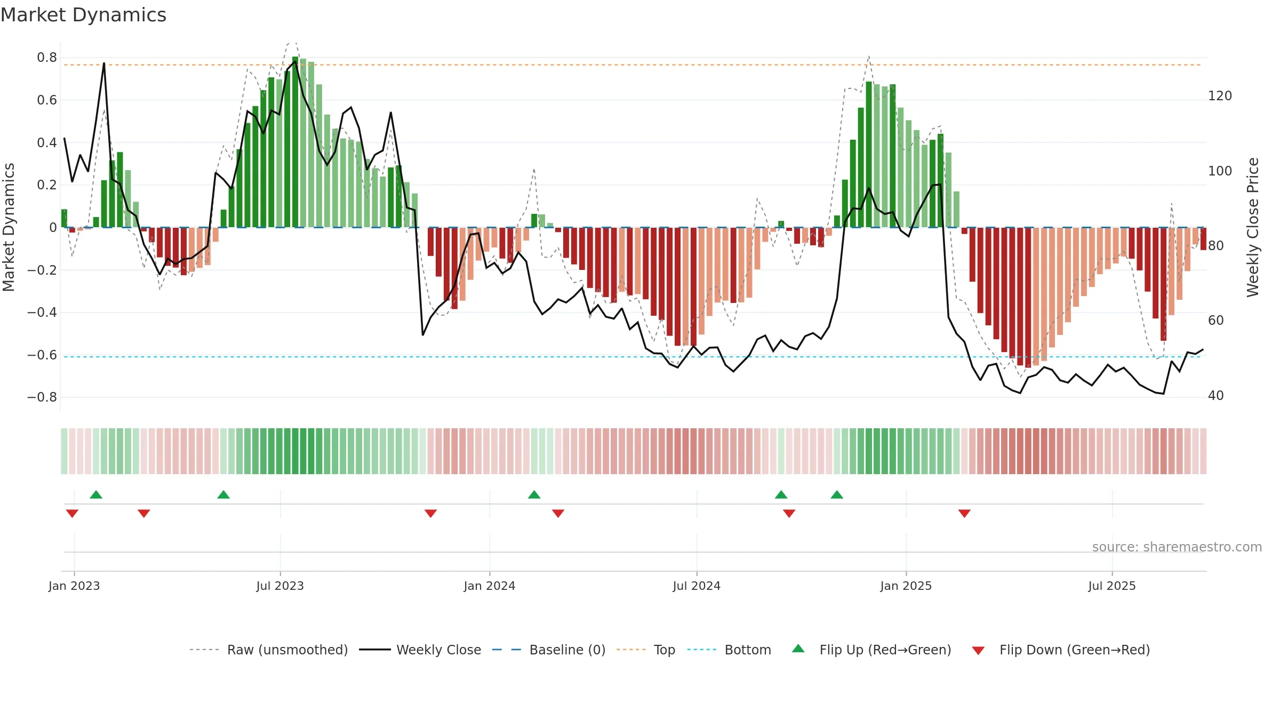Click the Jan 2023 x-axis label
The height and width of the screenshot is (720, 1280).
tap(74, 586)
